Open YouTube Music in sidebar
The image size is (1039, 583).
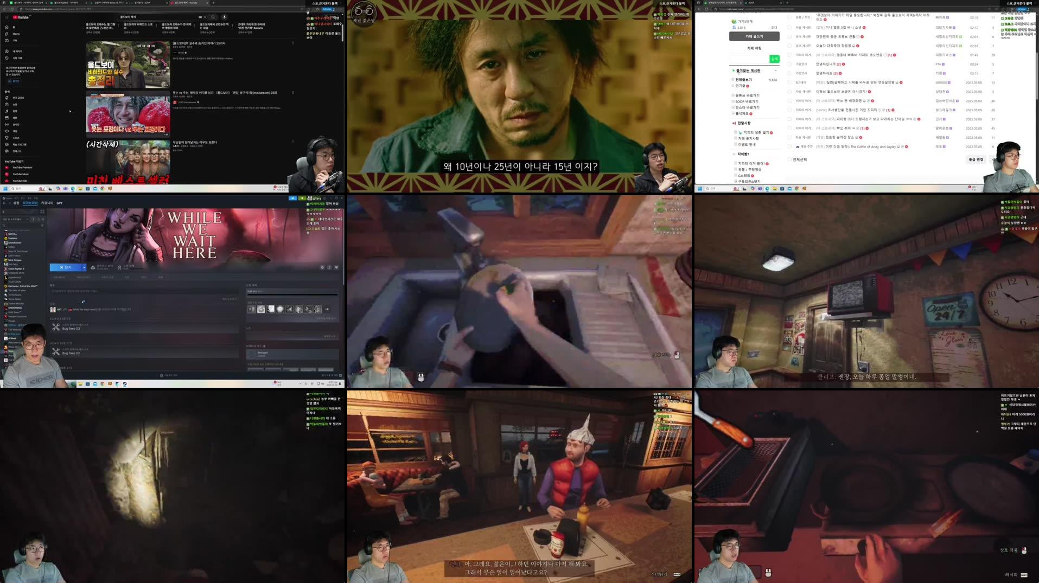18,174
